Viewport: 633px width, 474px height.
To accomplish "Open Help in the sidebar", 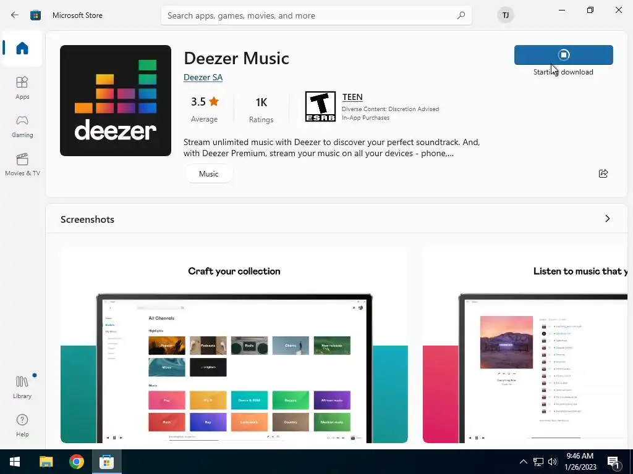I will pos(22,425).
